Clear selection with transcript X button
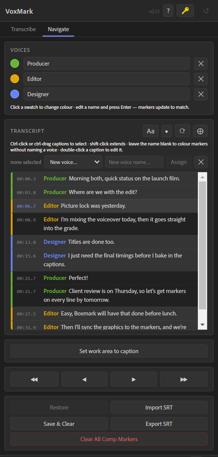 [x=201, y=162]
